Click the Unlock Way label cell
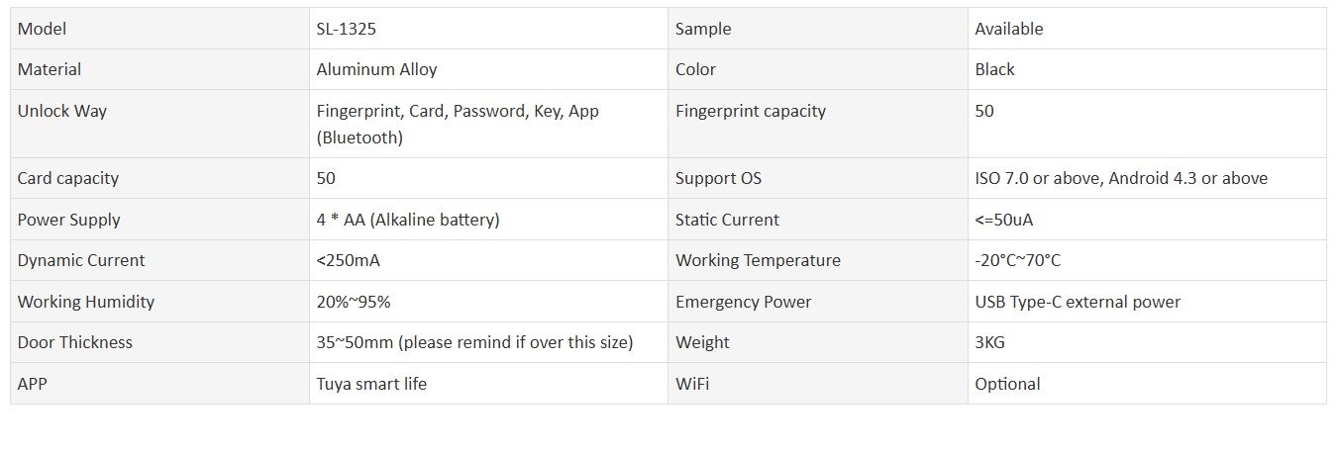The height and width of the screenshot is (454, 1338). tap(159, 124)
